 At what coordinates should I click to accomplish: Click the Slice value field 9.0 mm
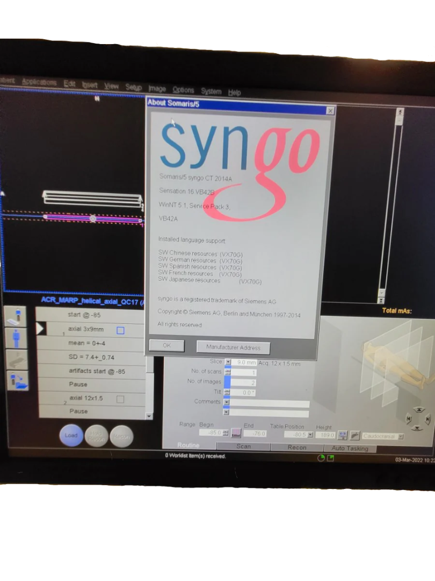[x=244, y=363]
